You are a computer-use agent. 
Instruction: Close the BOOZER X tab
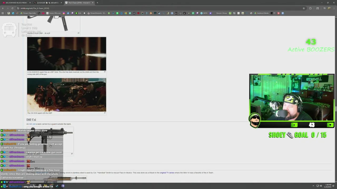coord(61,3)
